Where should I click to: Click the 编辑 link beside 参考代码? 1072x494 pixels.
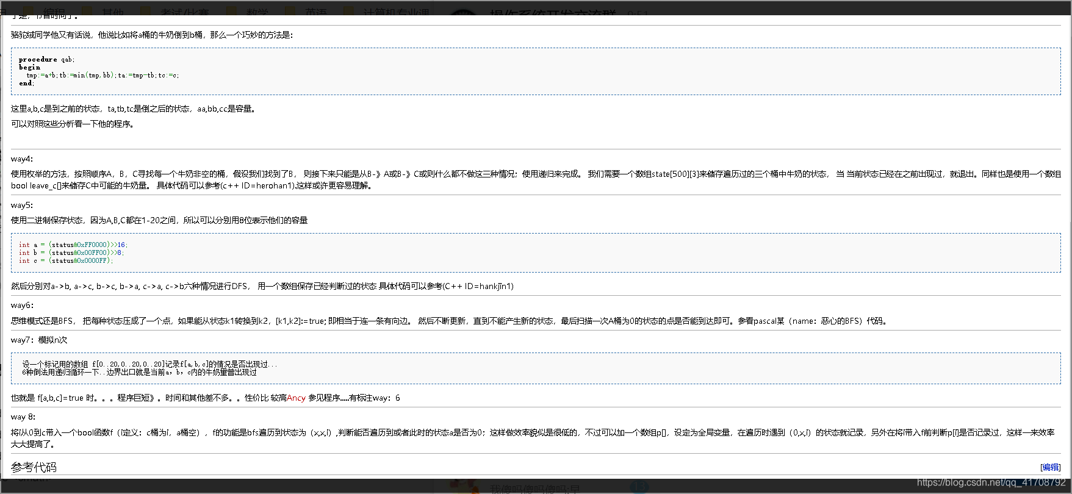(x=1051, y=467)
